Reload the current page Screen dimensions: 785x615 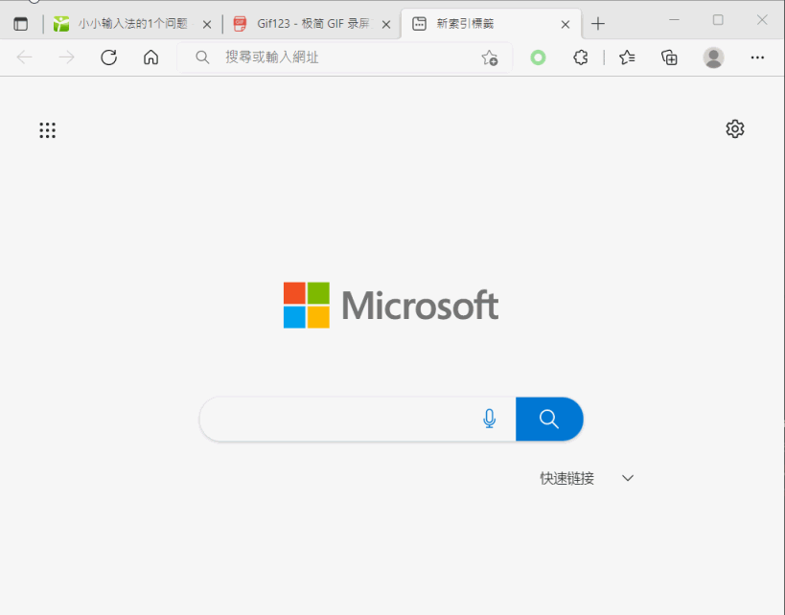(x=108, y=57)
